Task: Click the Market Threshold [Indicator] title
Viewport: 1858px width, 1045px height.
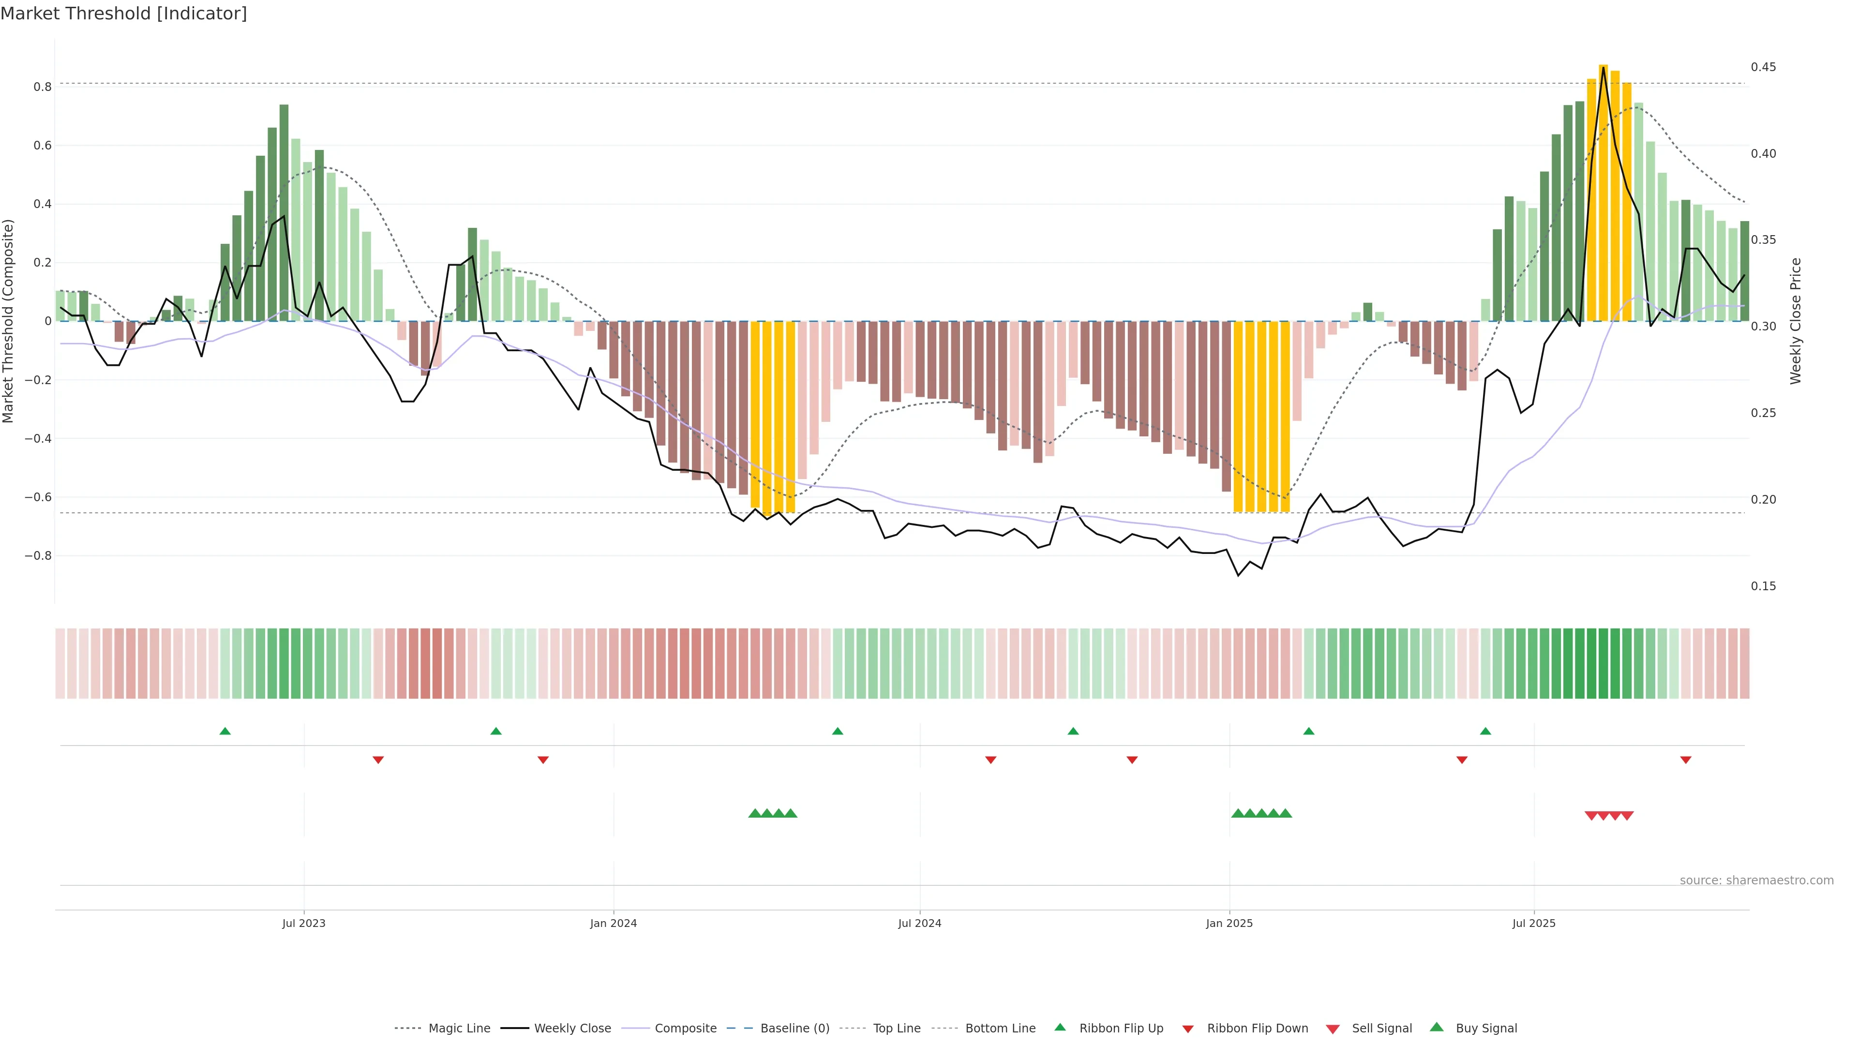Action: (x=123, y=14)
